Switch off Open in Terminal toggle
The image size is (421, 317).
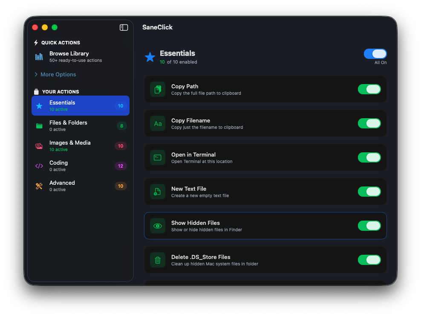click(369, 157)
